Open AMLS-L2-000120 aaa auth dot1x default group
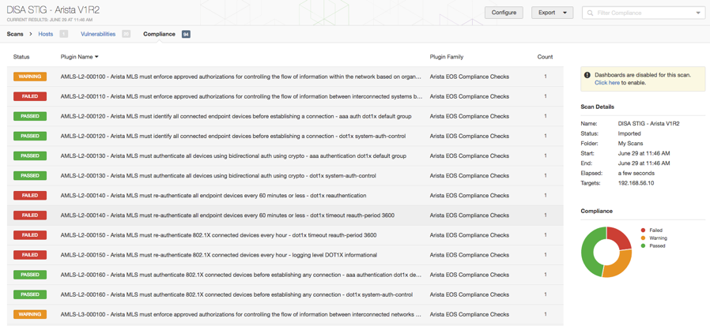 236,116
